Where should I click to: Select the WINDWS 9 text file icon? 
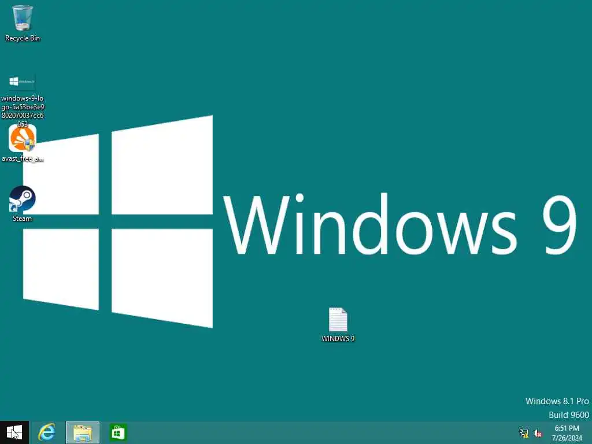pyautogui.click(x=338, y=319)
